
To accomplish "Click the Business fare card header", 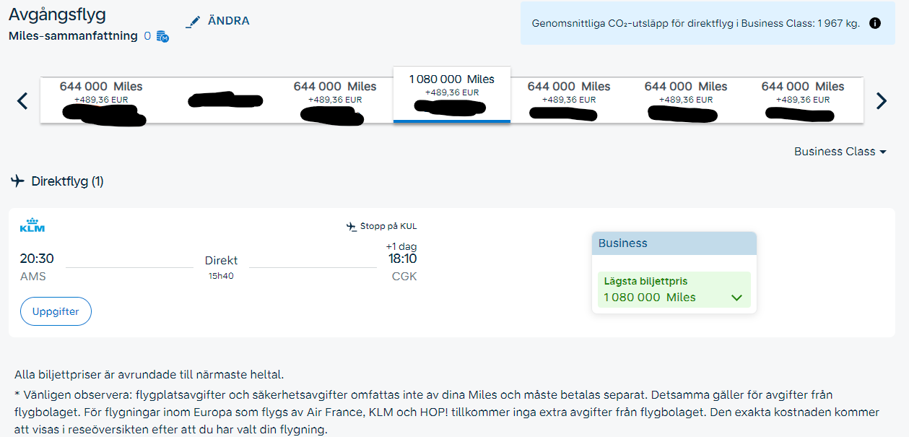I will tap(674, 243).
